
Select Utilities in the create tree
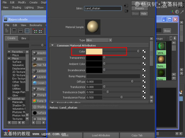coord(16,88)
